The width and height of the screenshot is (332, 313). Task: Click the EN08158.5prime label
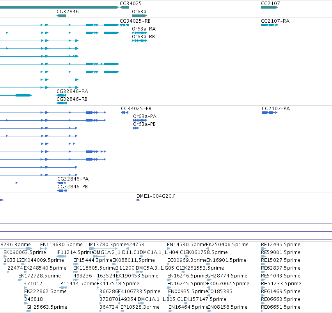coord(227,307)
